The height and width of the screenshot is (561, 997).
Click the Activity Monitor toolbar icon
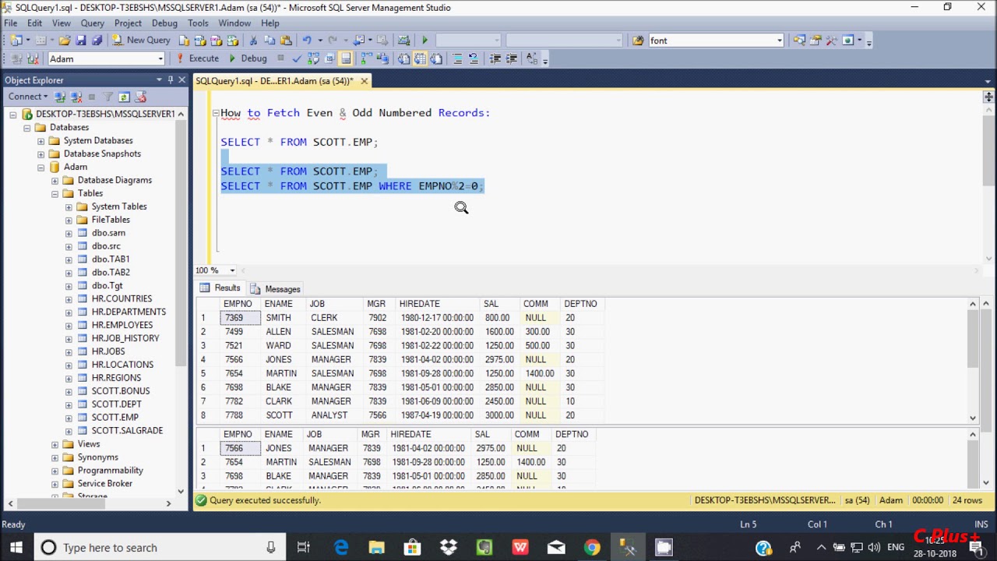tap(403, 41)
